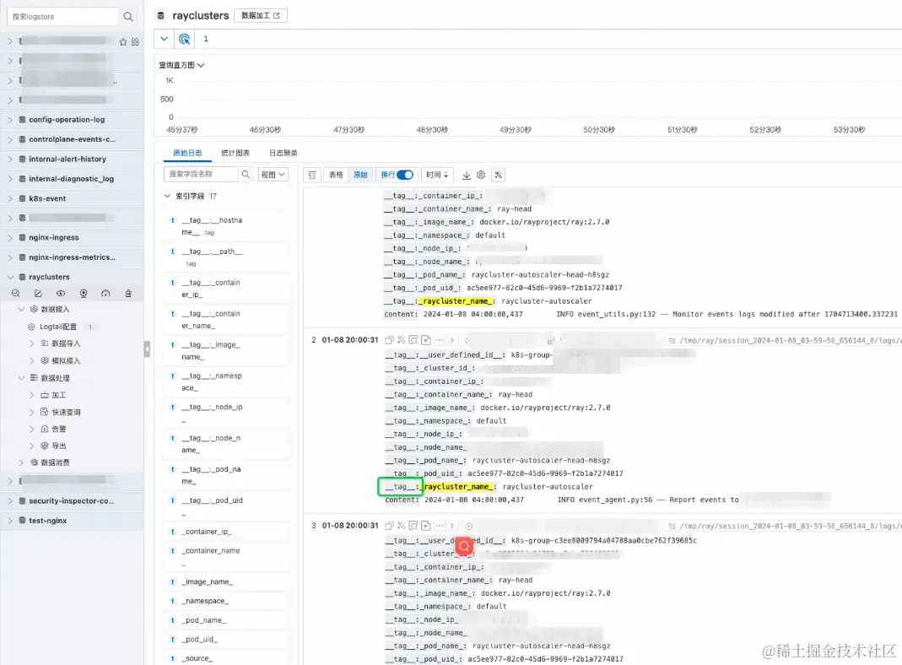Open the 时间 sort dropdown

(x=437, y=175)
